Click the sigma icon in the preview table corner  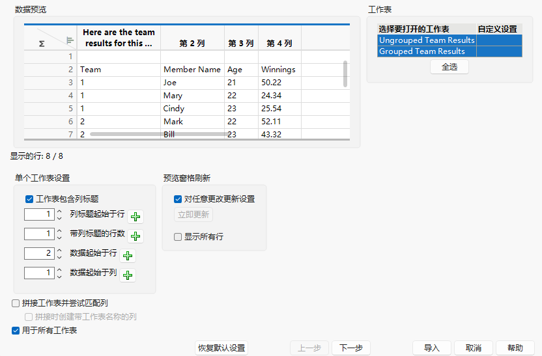click(42, 44)
